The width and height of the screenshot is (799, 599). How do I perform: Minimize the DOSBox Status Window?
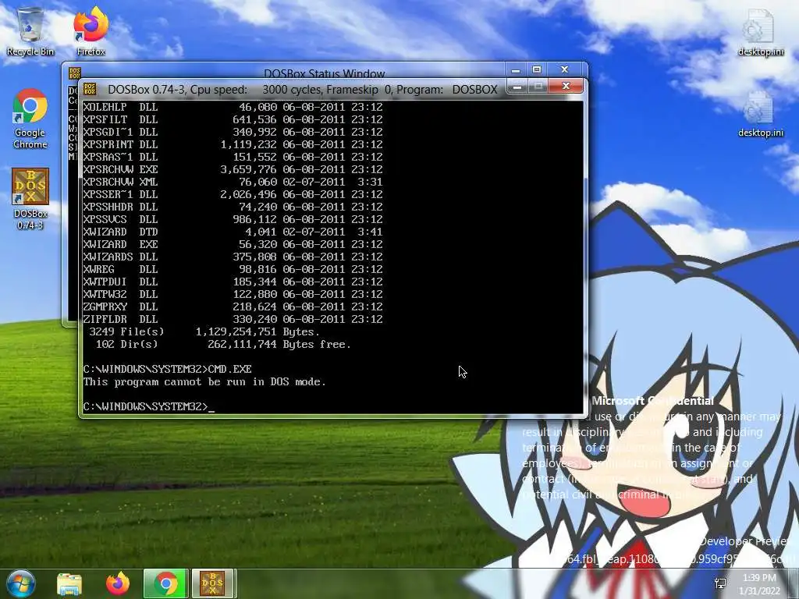pyautogui.click(x=516, y=69)
